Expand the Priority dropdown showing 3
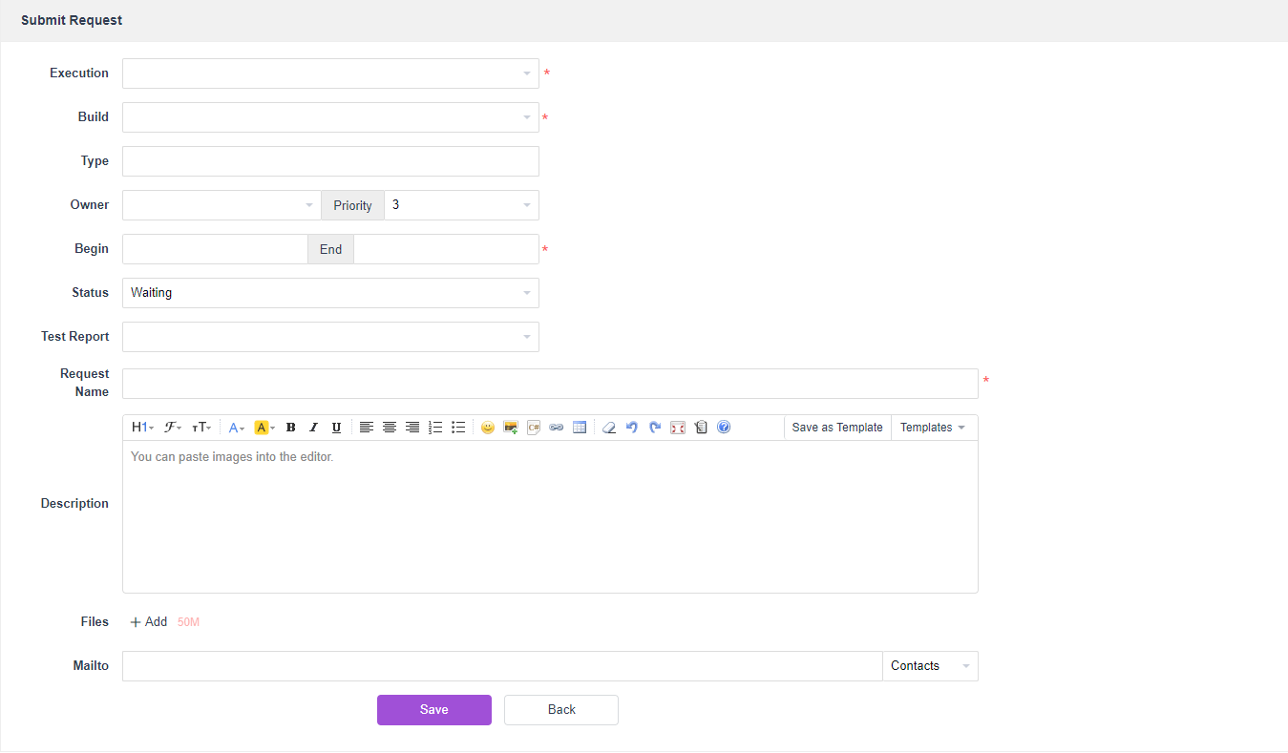 tap(461, 205)
